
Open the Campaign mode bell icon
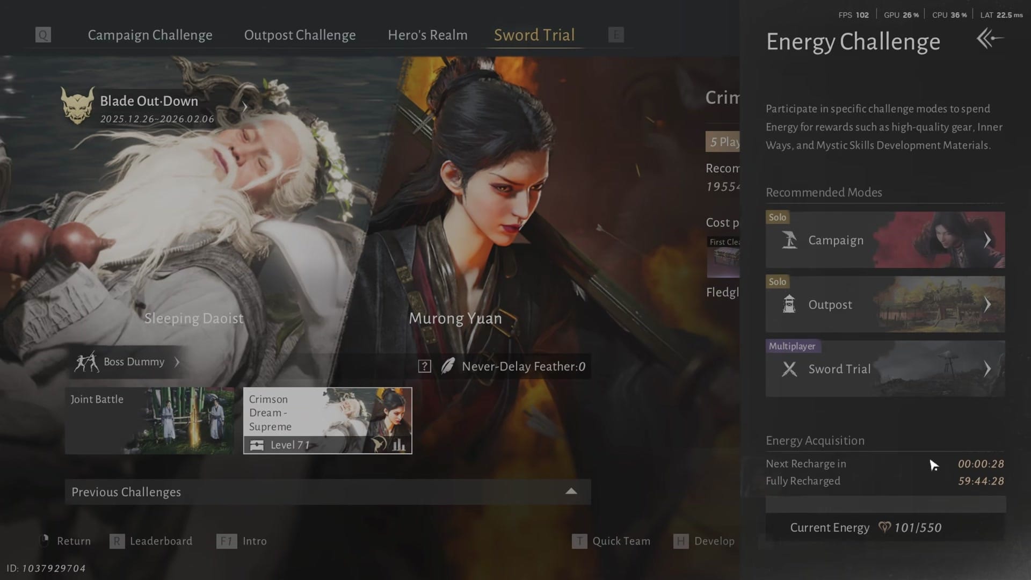pyautogui.click(x=788, y=240)
